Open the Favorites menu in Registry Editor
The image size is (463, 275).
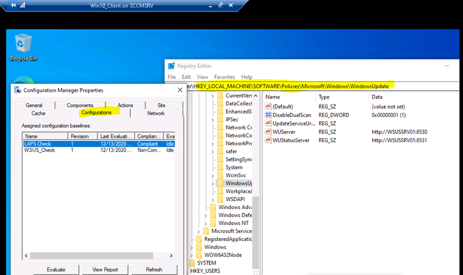point(224,77)
